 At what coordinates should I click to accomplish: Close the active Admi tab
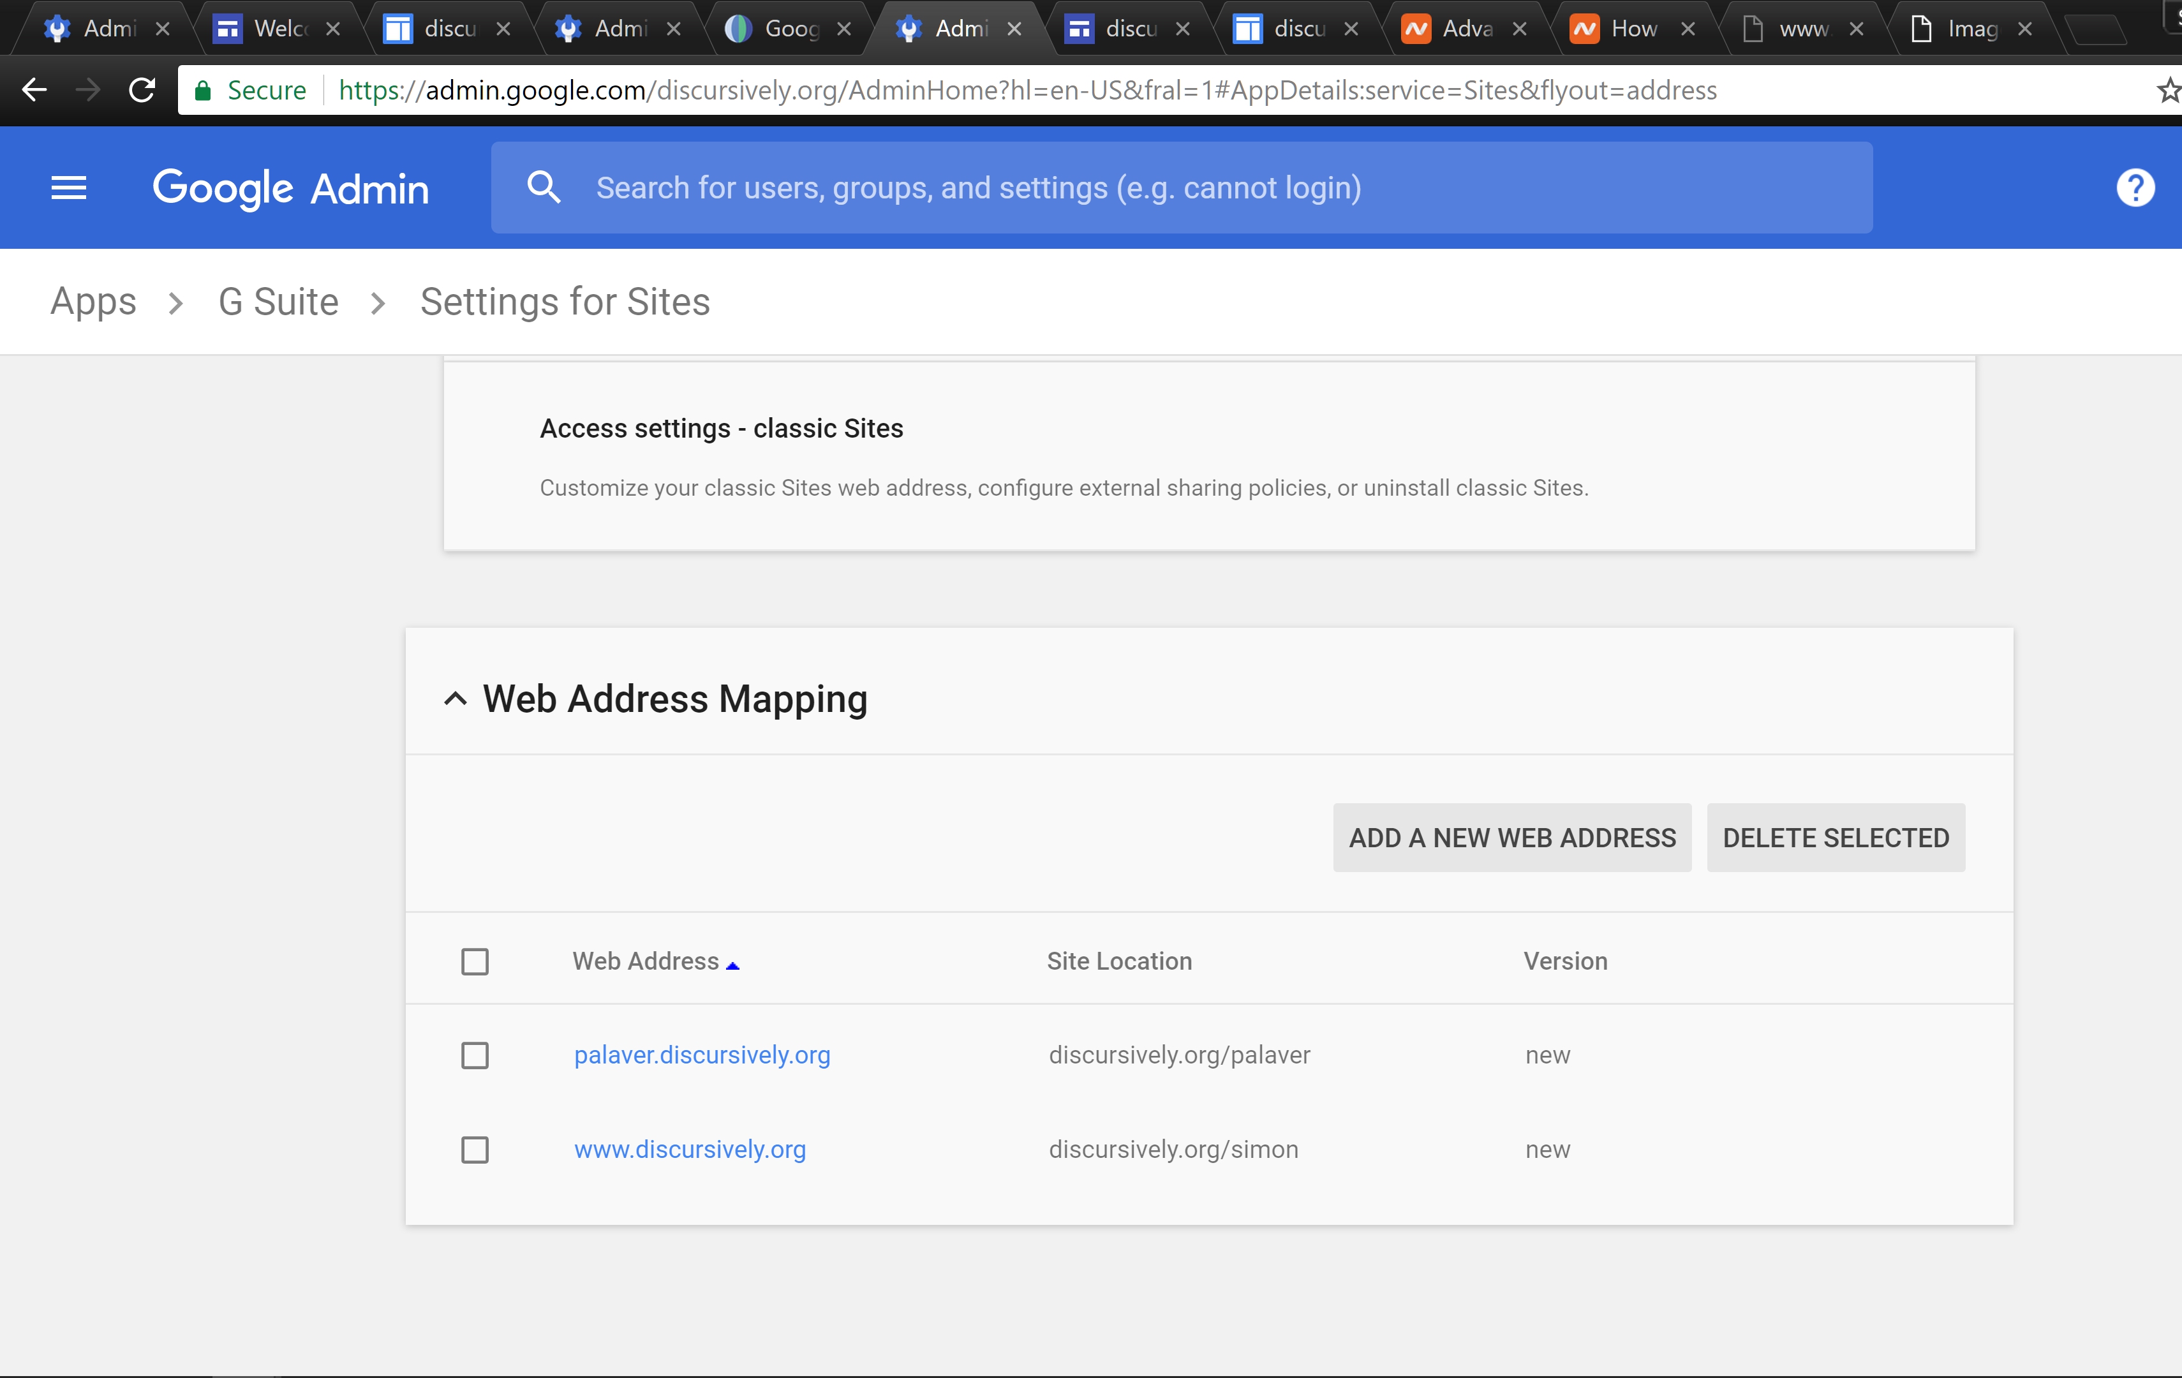point(1015,29)
